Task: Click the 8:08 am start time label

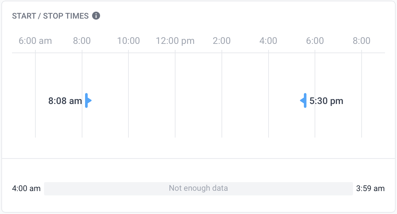Action: pyautogui.click(x=65, y=101)
